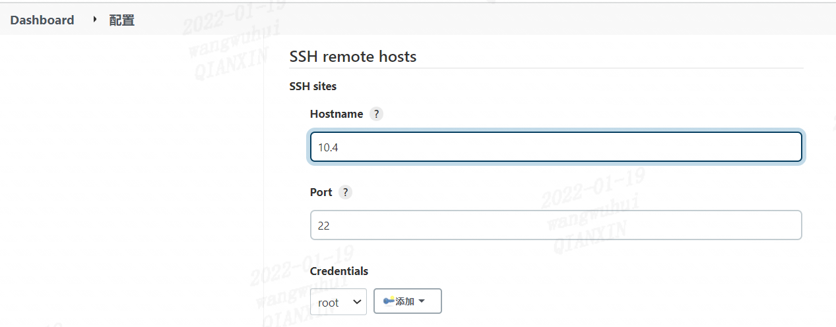This screenshot has height=327, width=836.
Task: Open the root credentials dropdown
Action: 338,302
